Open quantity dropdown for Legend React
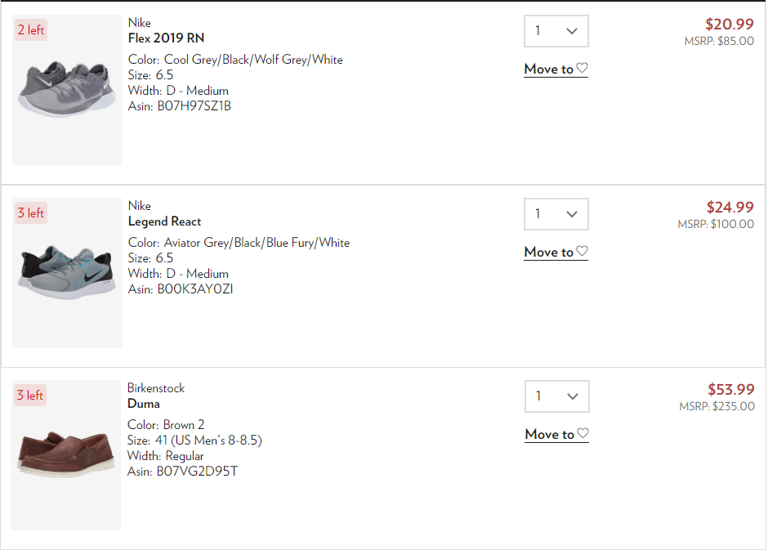768x550 pixels. pyautogui.click(x=556, y=214)
